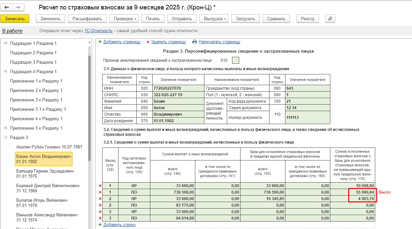Select Бальцер Герман Эдуардович in list
The width and height of the screenshot is (412, 229).
(45, 173)
